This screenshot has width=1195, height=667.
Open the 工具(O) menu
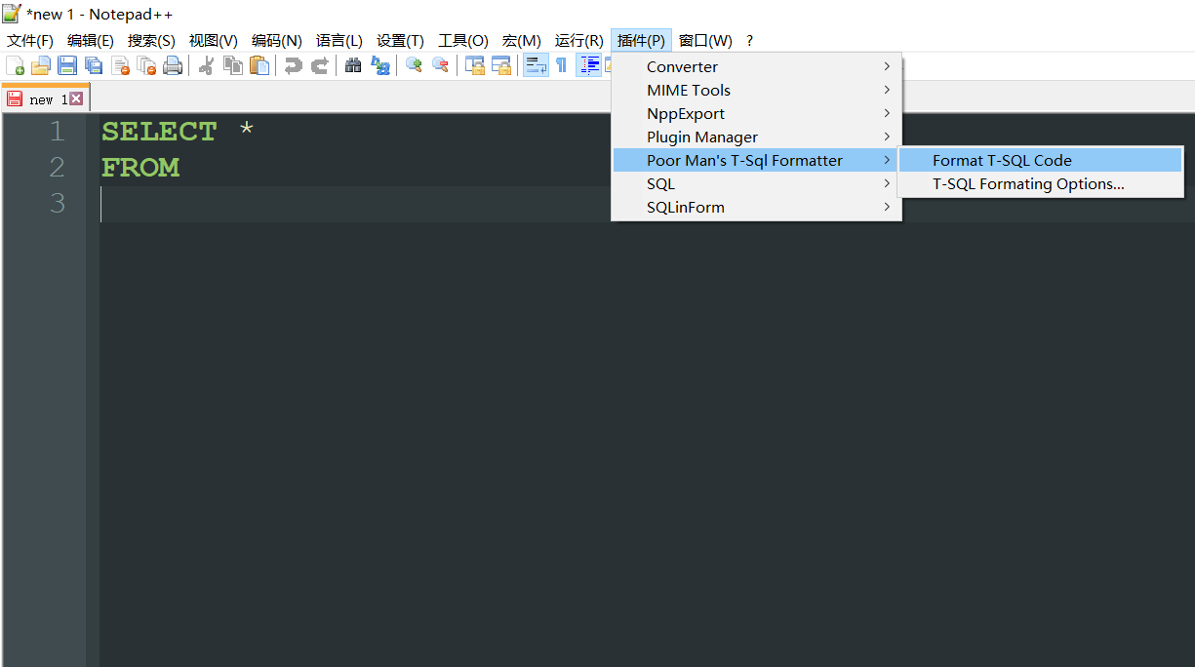[463, 40]
